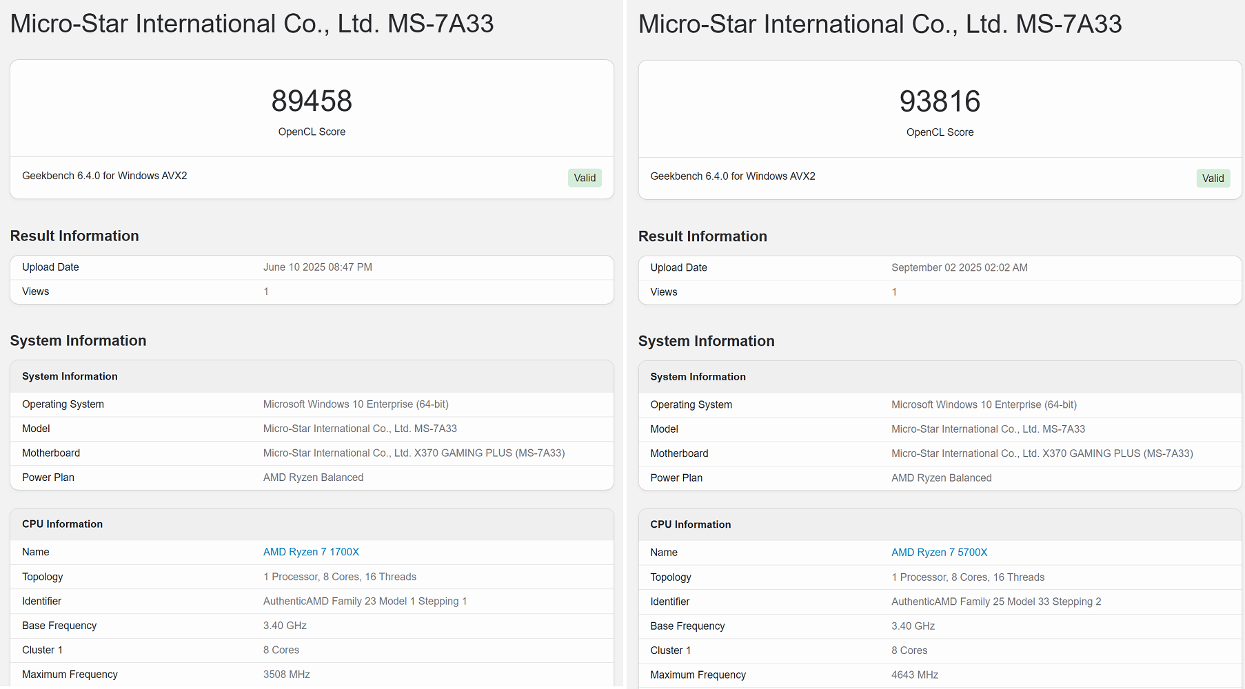Click left Model Micro-Star MS-7A33 value
Image resolution: width=1245 pixels, height=689 pixels.
tap(360, 429)
